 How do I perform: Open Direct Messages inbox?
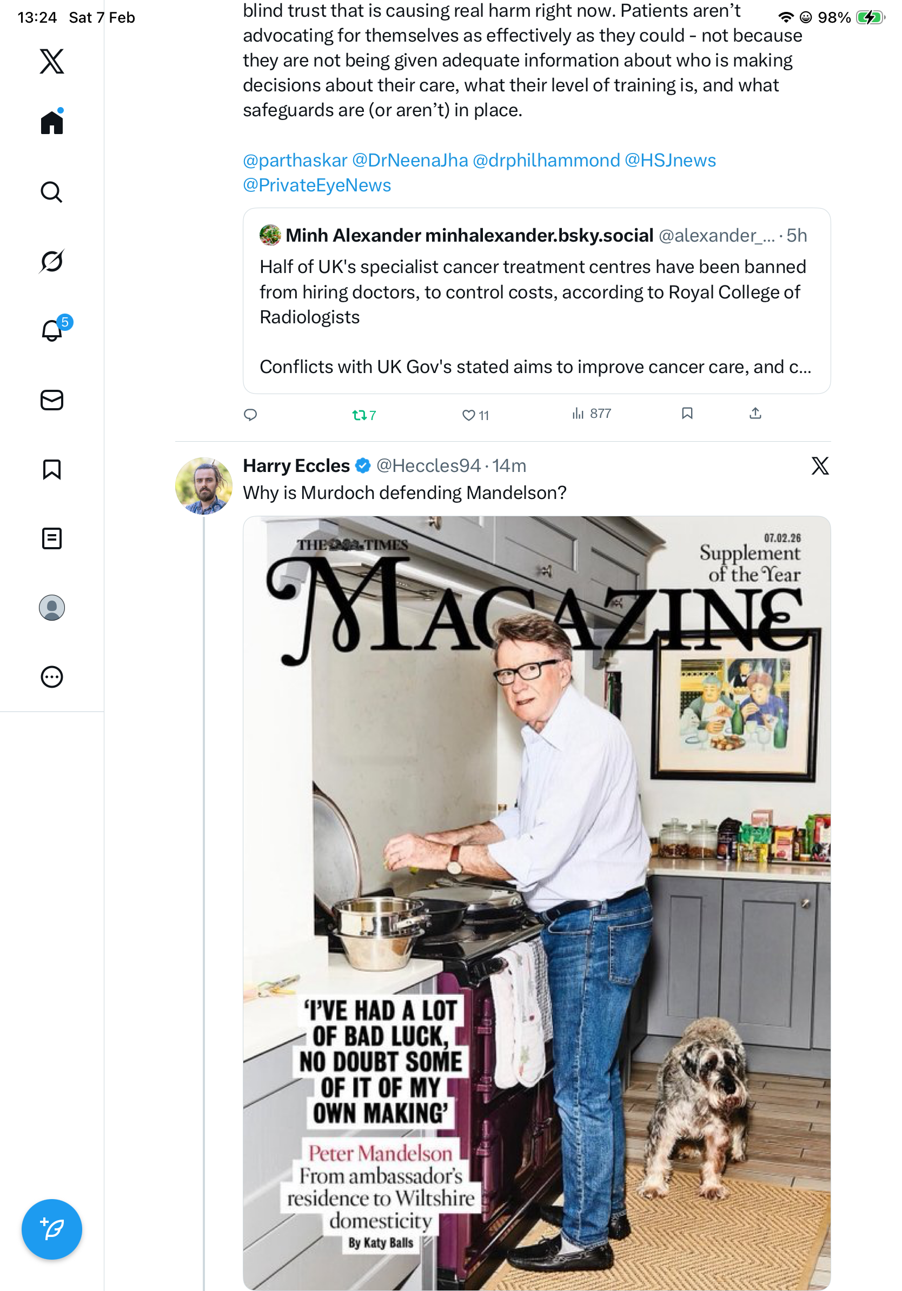[x=52, y=400]
